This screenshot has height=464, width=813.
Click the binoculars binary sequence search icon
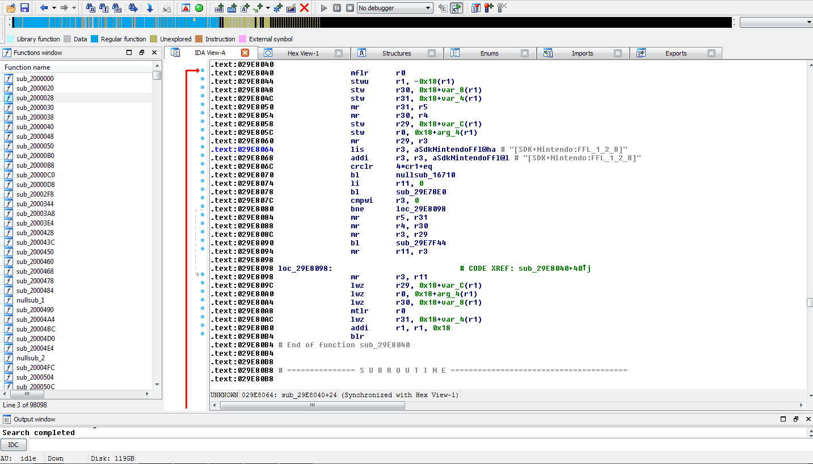tap(117, 8)
